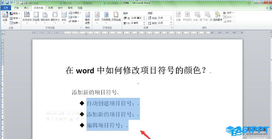Open the 对齐 (Align) dropdown
272x139 pixels.
(228, 13)
